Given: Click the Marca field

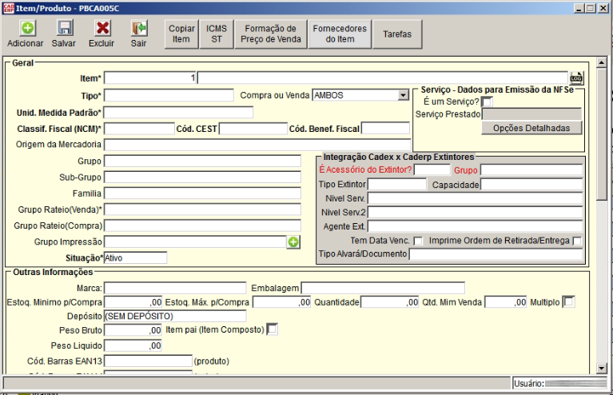Looking at the screenshot, I should (175, 288).
